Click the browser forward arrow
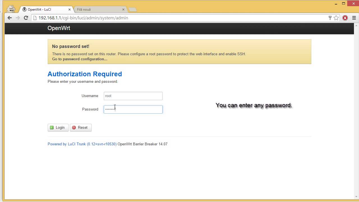 [x=18, y=18]
